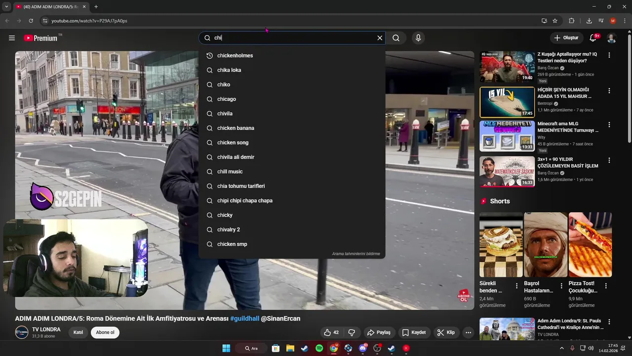Open Chrome three-dot menu
632x356 pixels.
[x=625, y=21]
